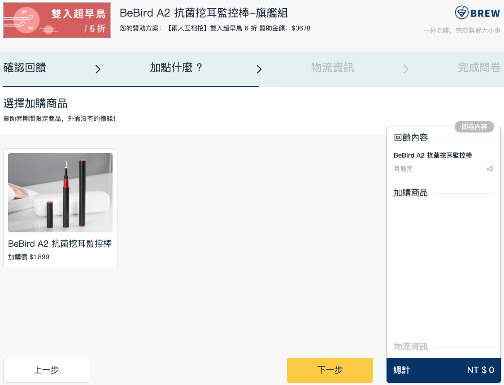This screenshot has width=504, height=385.
Task: Click the 總計 NT $0 total bar
Action: [x=443, y=370]
